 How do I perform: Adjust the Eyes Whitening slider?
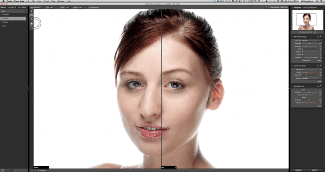[x=310, y=92]
